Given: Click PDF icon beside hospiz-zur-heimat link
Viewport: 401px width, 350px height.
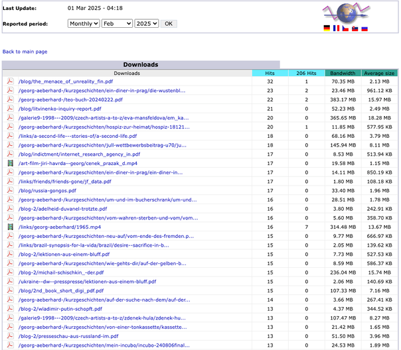Looking at the screenshot, I should (10, 127).
